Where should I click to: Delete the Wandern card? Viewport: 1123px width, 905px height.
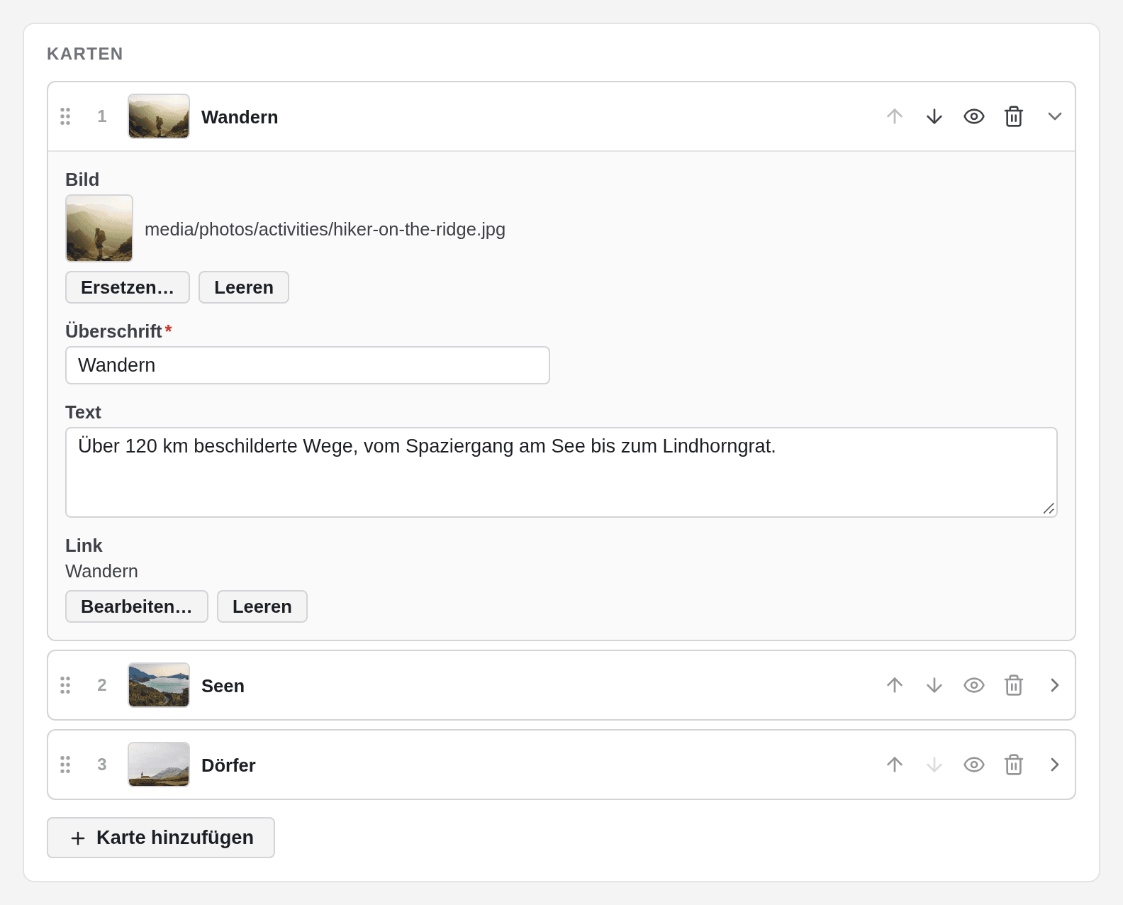coord(1014,116)
